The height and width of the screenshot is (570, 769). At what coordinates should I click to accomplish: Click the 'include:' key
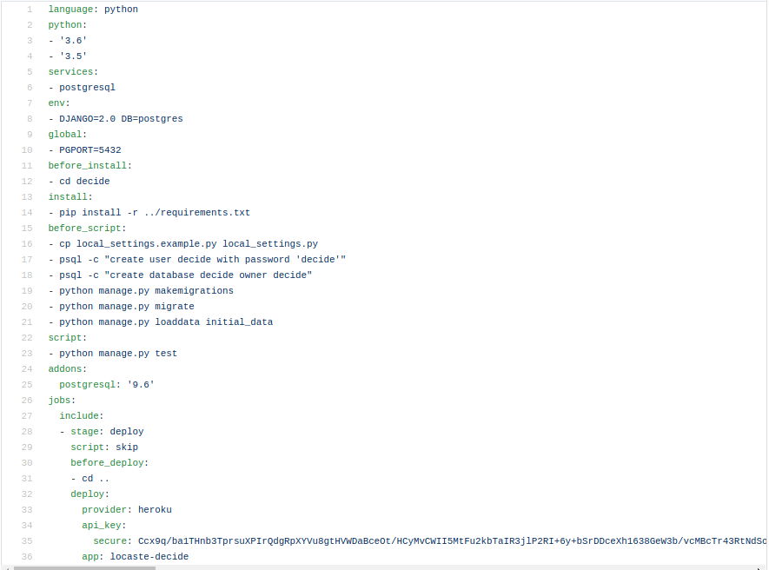pyautogui.click(x=82, y=416)
